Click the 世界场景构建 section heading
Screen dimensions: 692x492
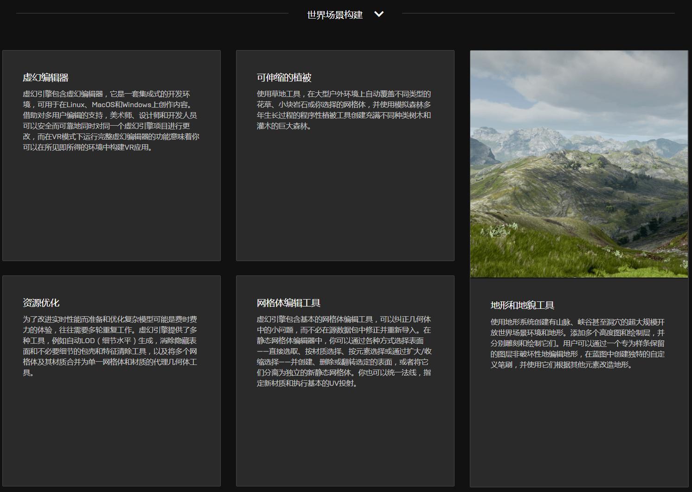pos(335,15)
